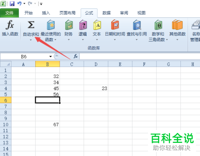The width and height of the screenshot is (200, 156).
Task: Select column A header
Action: 23,64
